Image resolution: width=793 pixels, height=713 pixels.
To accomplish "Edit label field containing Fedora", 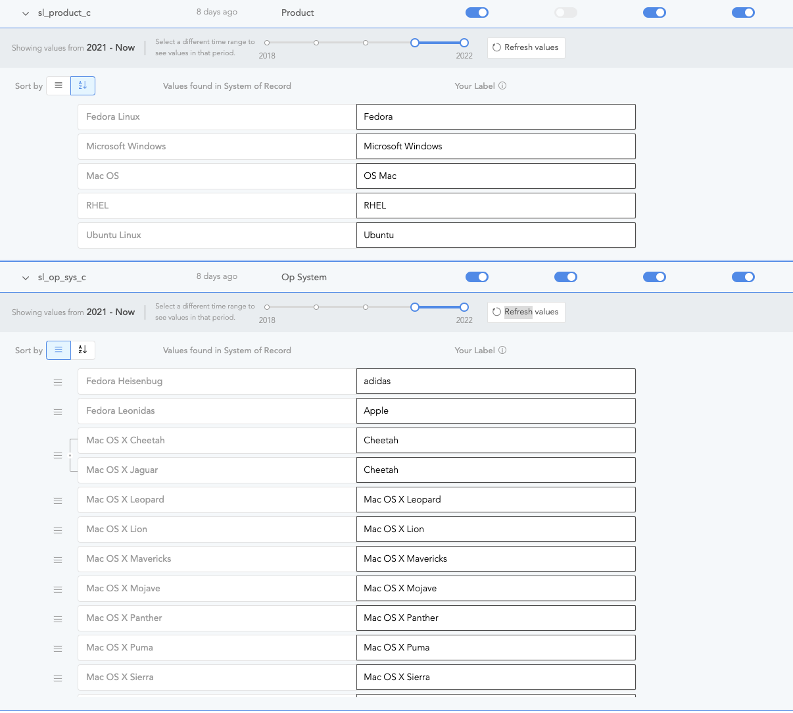I will tap(496, 116).
